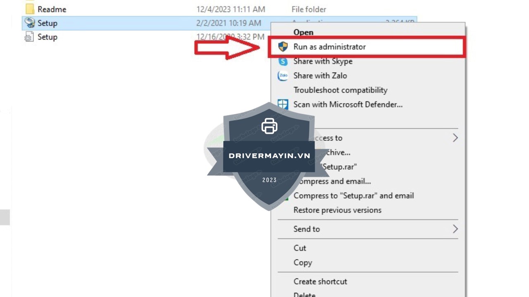Expand the Send to submenu arrow
The image size is (529, 297).
click(x=455, y=229)
